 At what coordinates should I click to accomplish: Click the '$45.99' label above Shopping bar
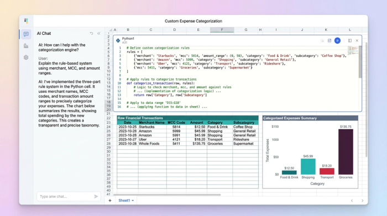point(308,156)
